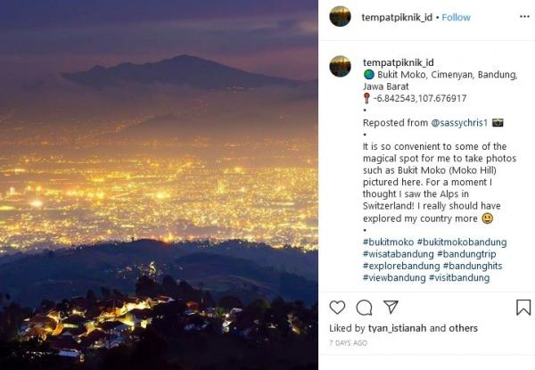
Task: Click the Bandung city lights photo
Action: (x=159, y=185)
